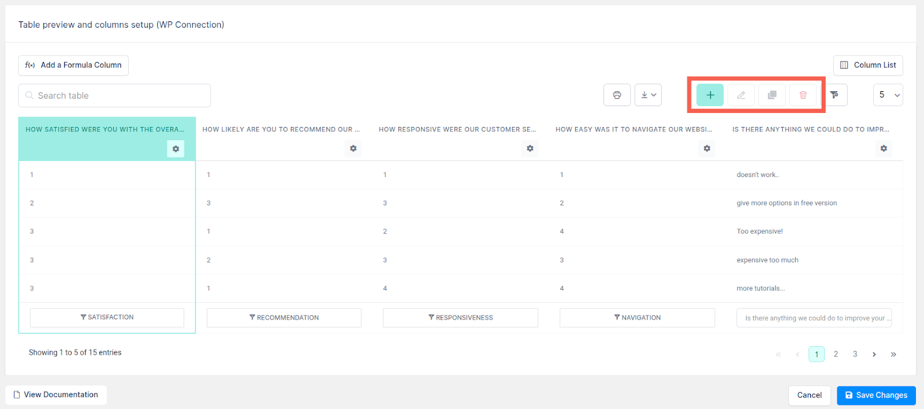Click 'Showing 1 to 5 of 15 entries' text

75,352
